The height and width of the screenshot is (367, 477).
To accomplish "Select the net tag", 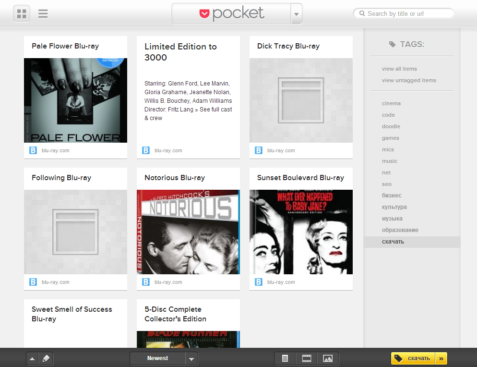I will tap(386, 173).
